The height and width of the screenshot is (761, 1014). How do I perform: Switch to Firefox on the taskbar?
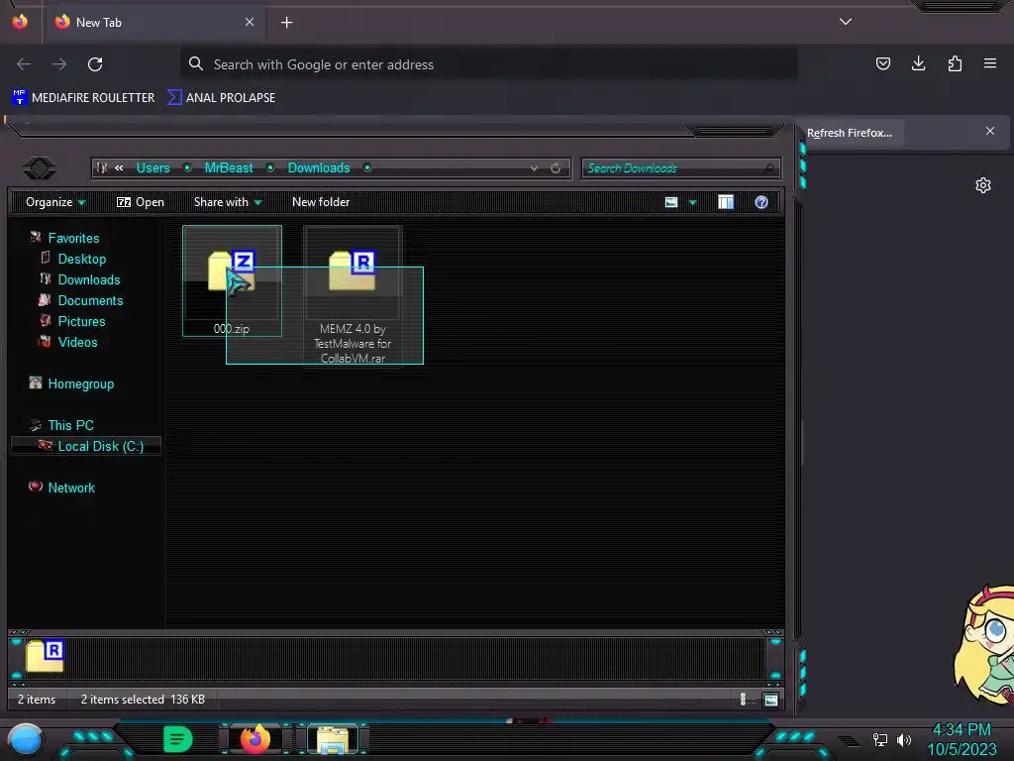(x=254, y=739)
